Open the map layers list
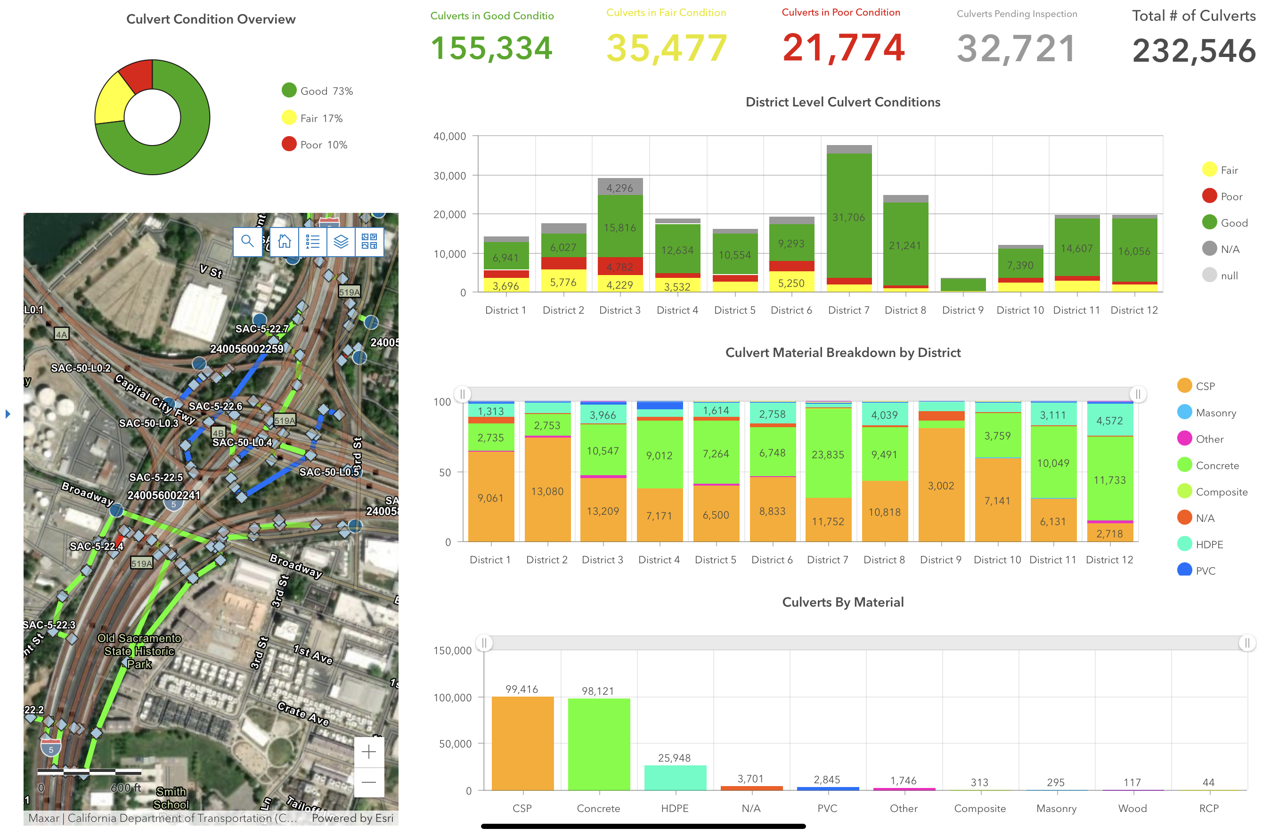Viewport: 1287px width, 836px height. pyautogui.click(x=341, y=241)
